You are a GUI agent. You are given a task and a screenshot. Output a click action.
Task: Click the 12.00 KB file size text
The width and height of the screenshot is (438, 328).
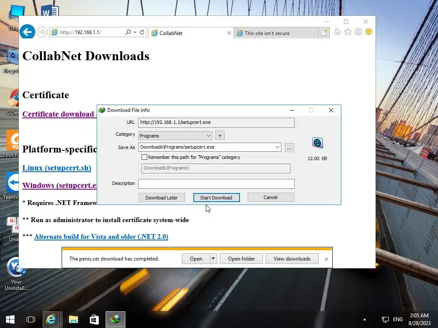[x=317, y=158]
